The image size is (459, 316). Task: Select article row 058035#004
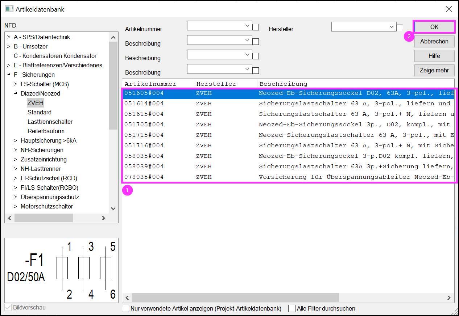(288, 156)
